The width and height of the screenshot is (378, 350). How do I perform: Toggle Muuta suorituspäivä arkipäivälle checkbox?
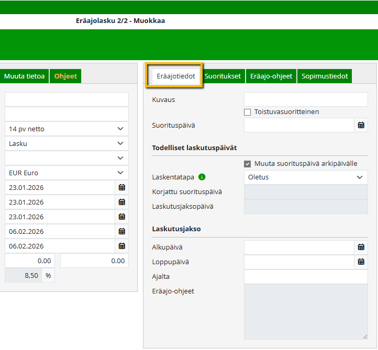[x=248, y=164]
